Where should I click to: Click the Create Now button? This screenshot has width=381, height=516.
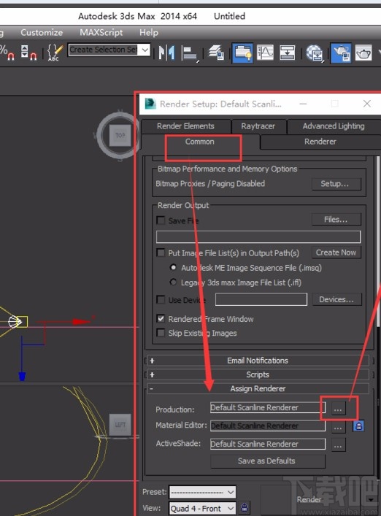pyautogui.click(x=336, y=253)
